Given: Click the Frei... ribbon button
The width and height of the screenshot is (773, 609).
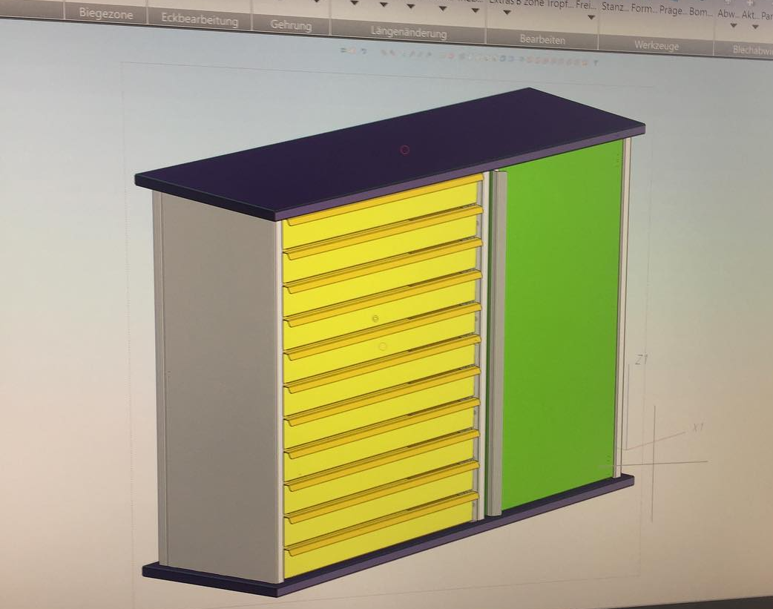Looking at the screenshot, I should [x=586, y=6].
